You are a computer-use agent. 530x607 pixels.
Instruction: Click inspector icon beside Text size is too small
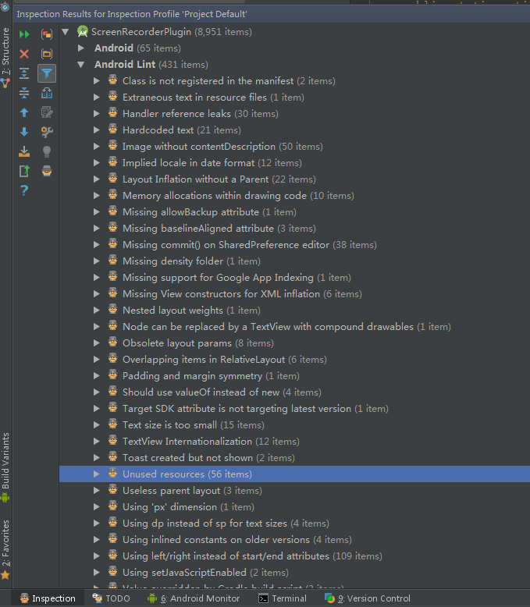pos(112,424)
